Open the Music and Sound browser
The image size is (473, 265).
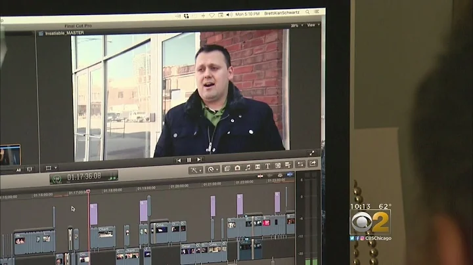click(x=248, y=167)
